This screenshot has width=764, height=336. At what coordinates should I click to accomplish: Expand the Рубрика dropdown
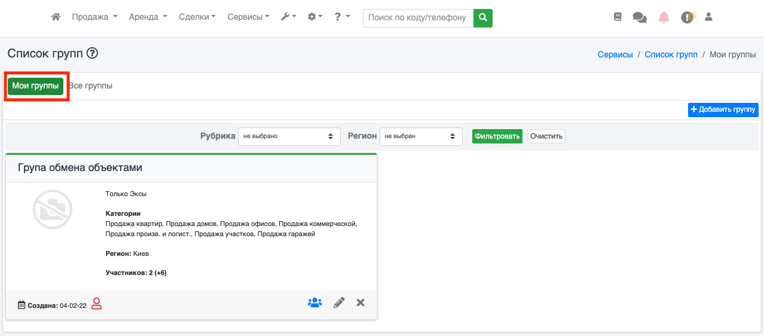[289, 136]
